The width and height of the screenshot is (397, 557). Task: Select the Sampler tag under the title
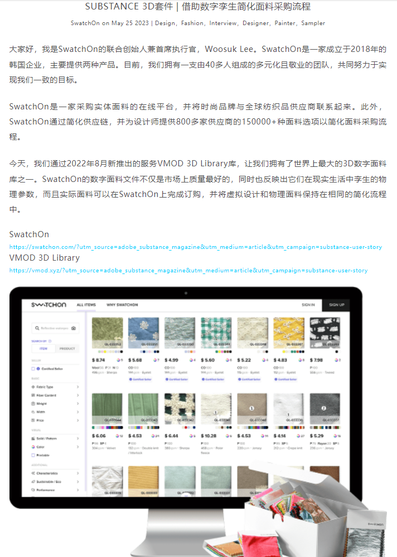tap(313, 23)
